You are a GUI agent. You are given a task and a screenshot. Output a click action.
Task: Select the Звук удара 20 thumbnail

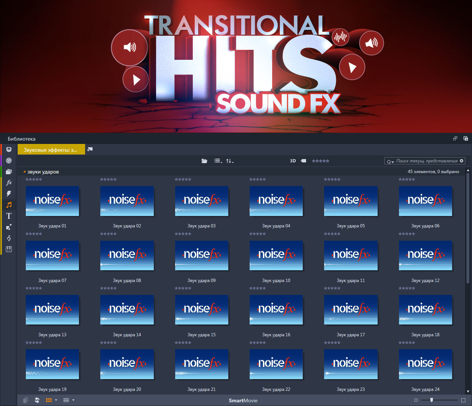pos(127,364)
